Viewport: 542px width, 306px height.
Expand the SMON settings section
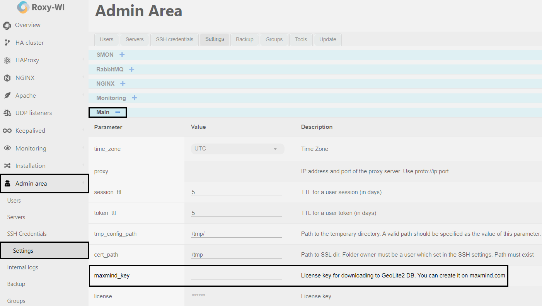122,55
